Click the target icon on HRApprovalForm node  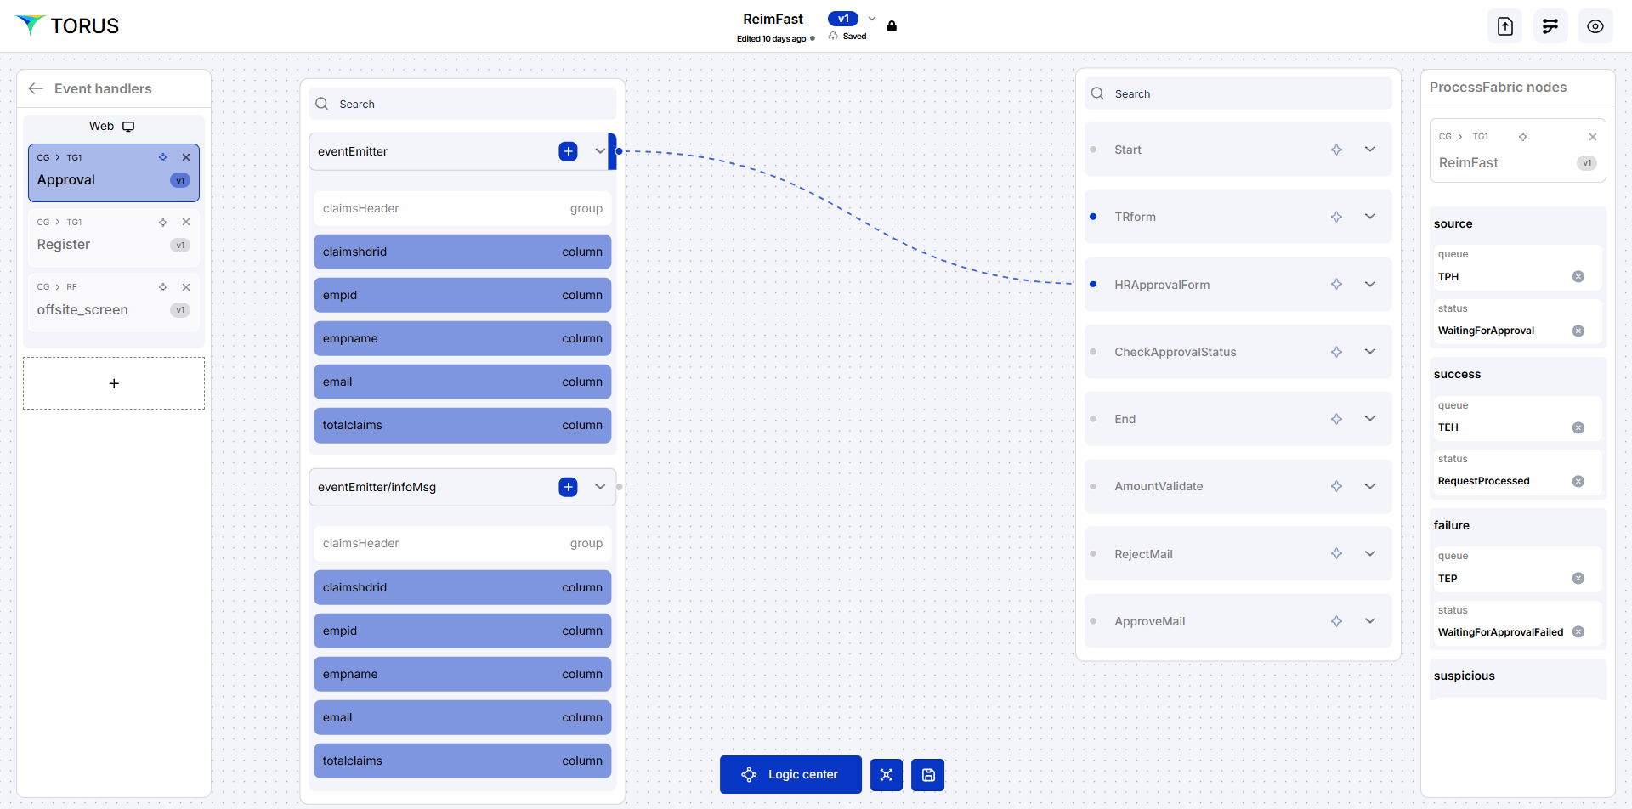pos(1336,285)
